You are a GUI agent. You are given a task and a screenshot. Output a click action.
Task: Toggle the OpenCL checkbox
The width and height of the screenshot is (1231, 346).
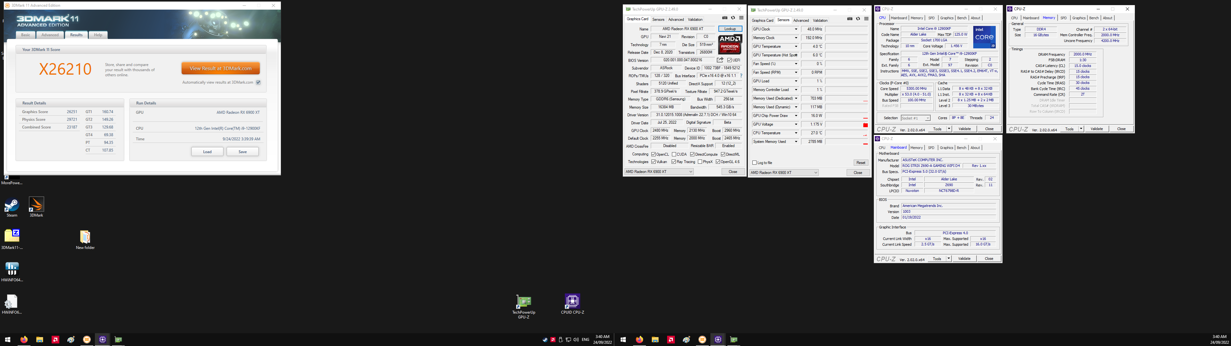pyautogui.click(x=653, y=154)
